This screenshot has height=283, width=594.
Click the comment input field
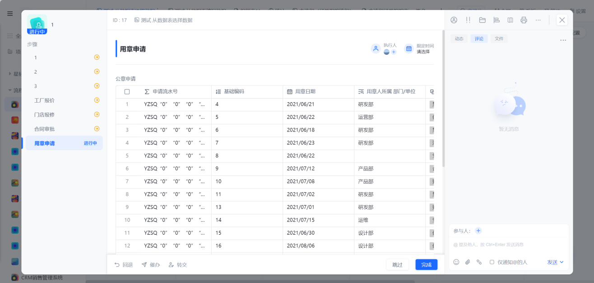(509, 245)
